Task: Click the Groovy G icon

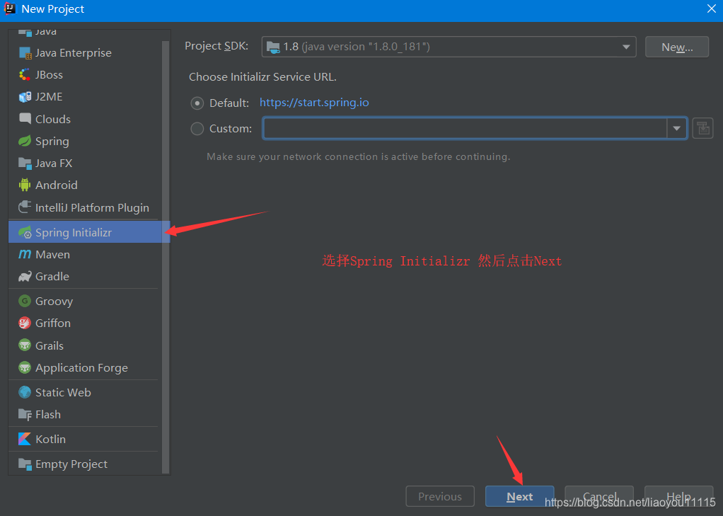Action: (25, 301)
